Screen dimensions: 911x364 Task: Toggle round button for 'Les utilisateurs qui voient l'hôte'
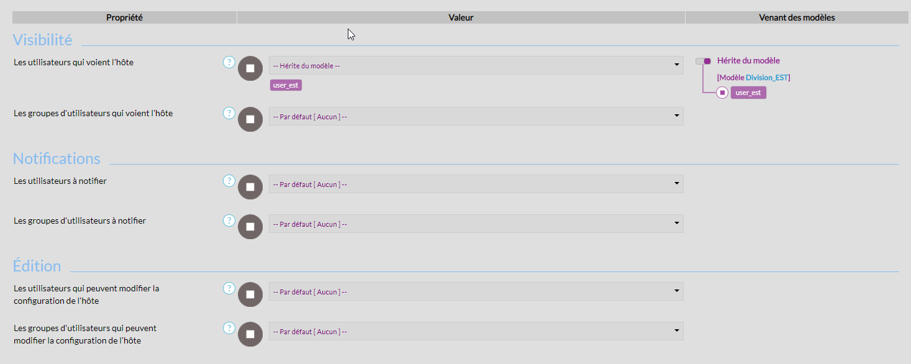coord(250,68)
